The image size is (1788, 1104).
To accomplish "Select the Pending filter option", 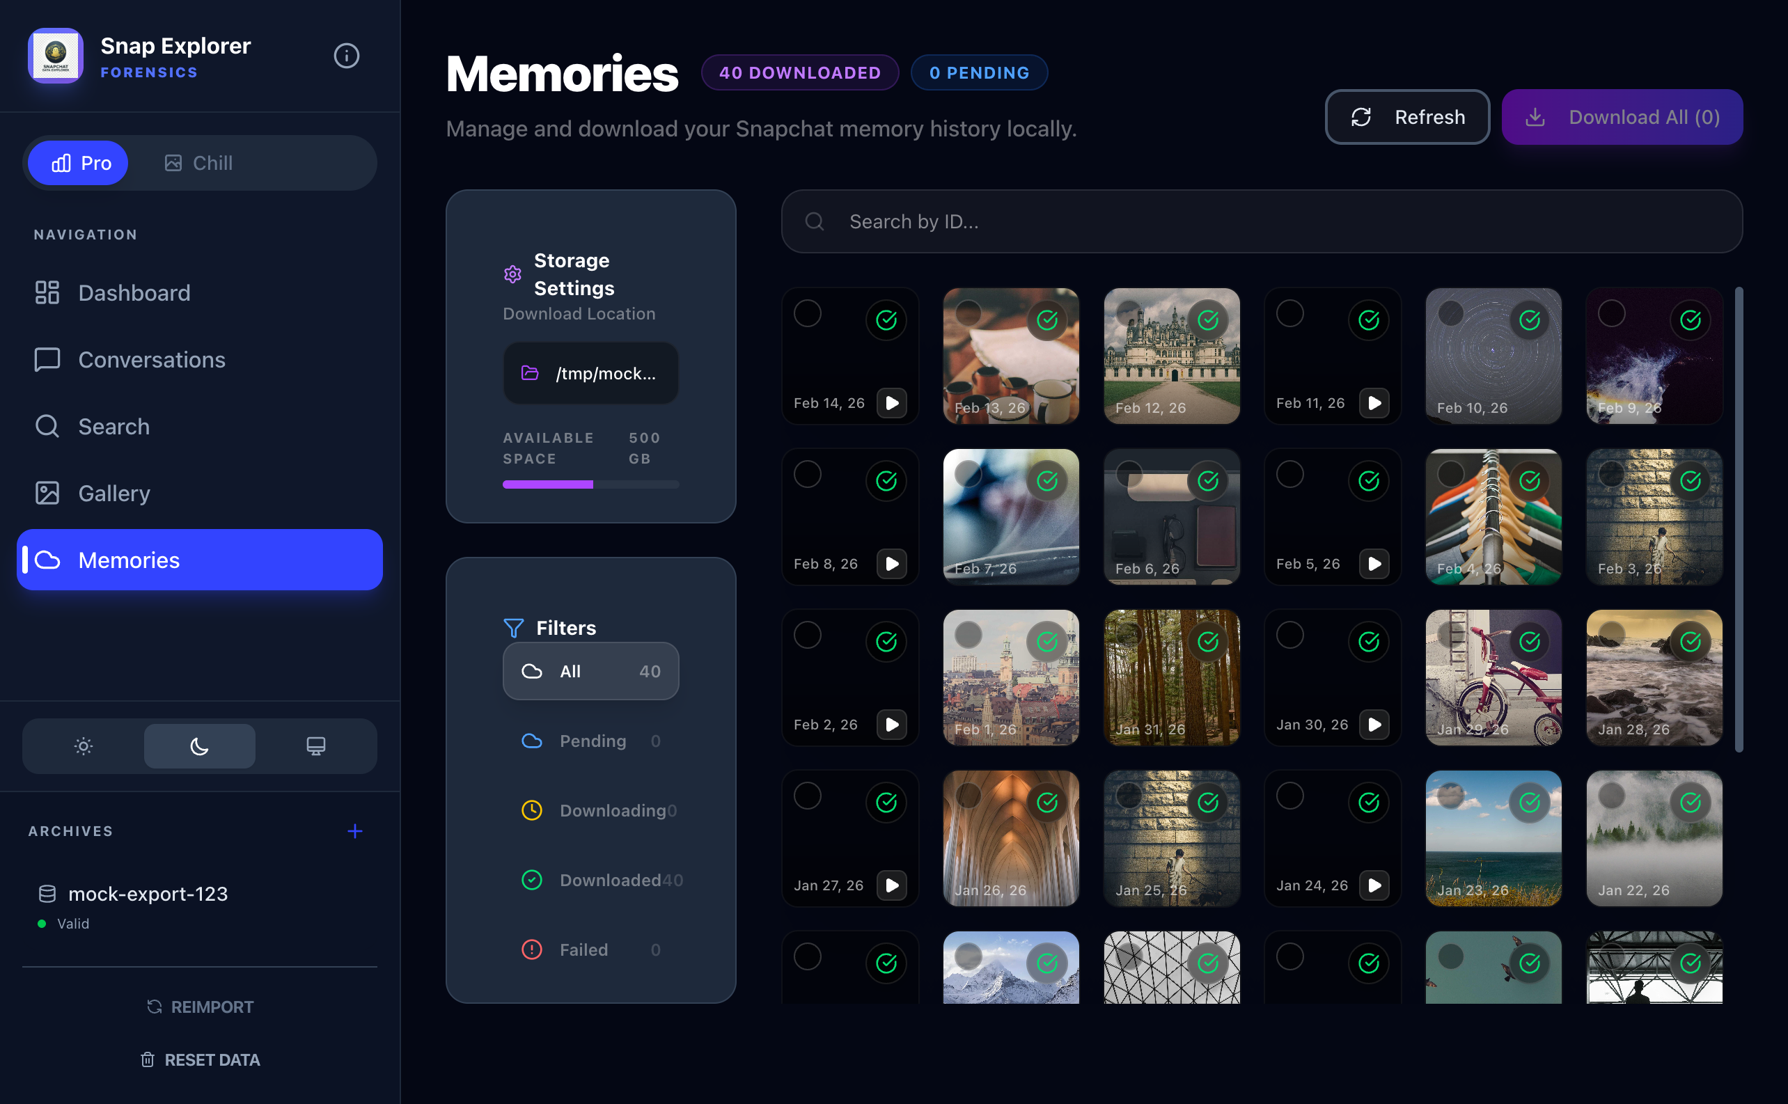I will [x=593, y=741].
